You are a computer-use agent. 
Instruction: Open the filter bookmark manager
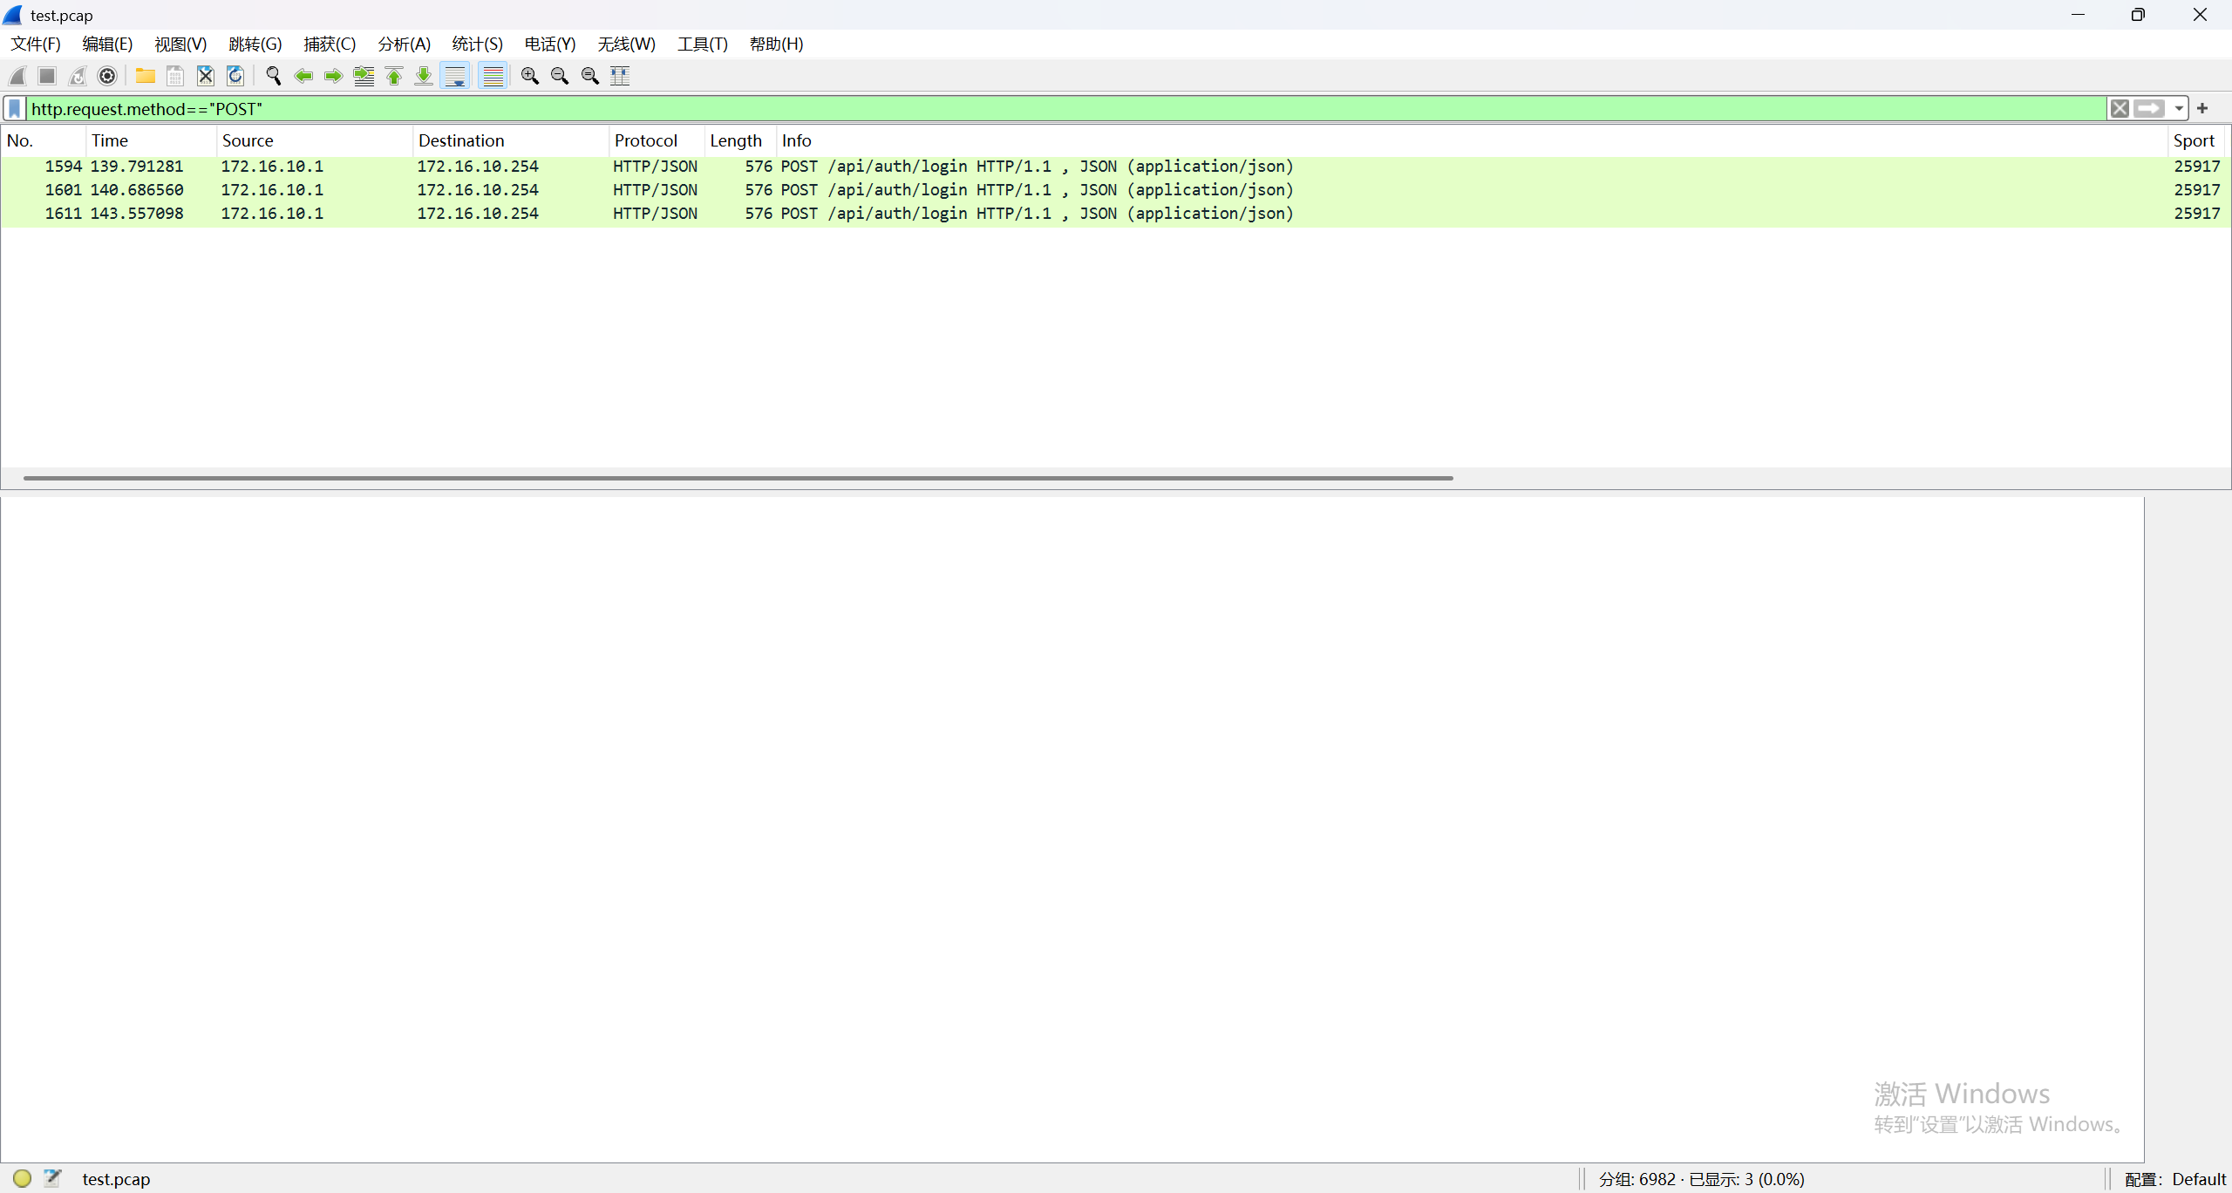tap(15, 108)
